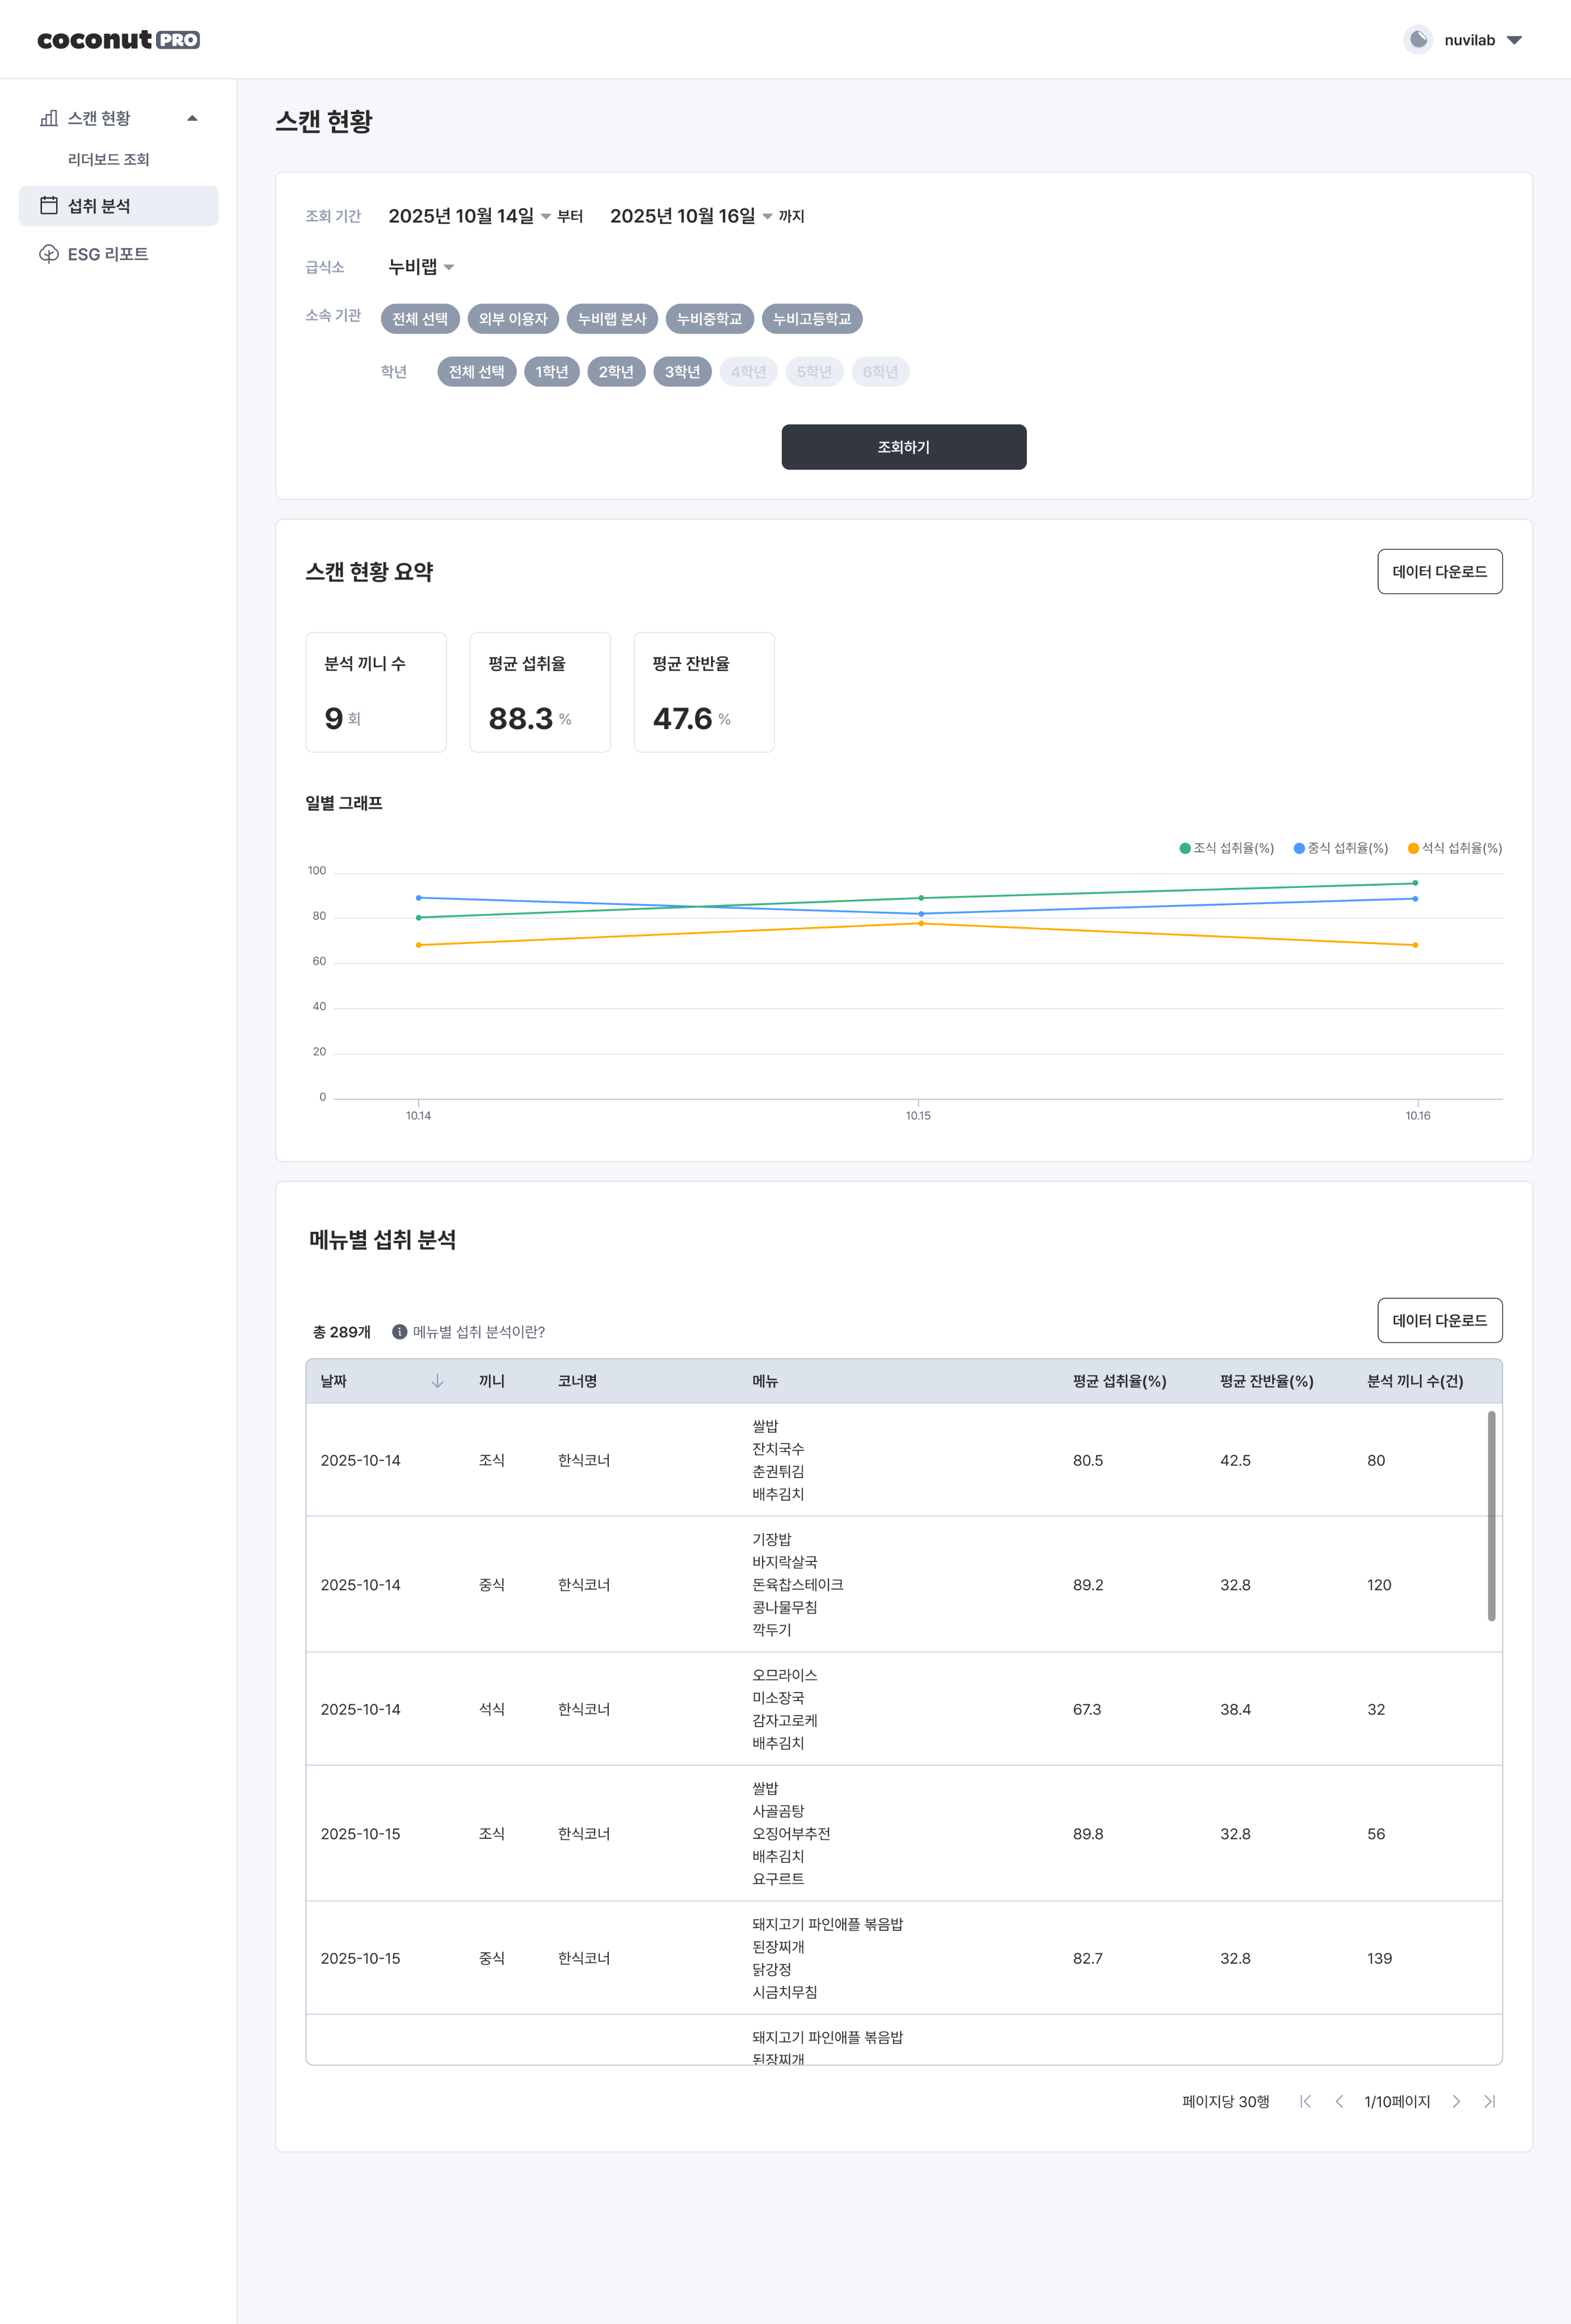Click the menu table vertical scrollbar
Viewport: 1571px width, 2324px height.
1491,1515
